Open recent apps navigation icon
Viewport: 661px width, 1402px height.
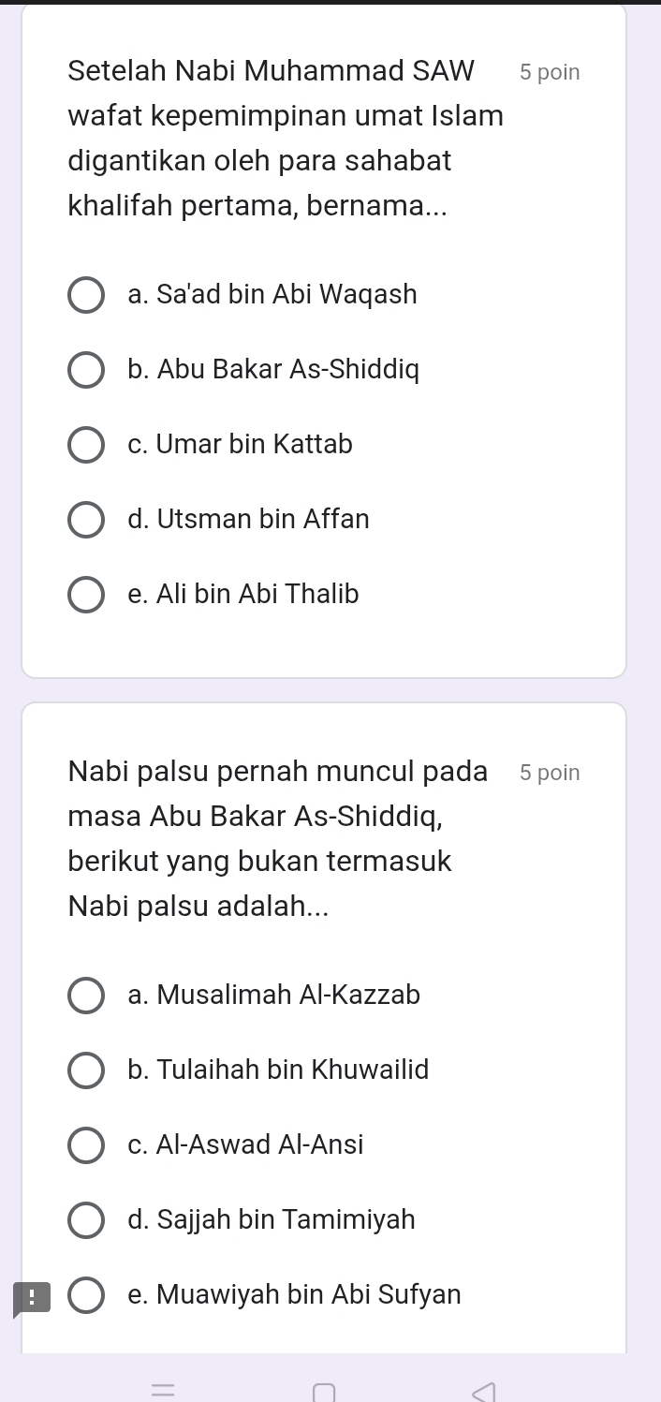pos(166,1389)
